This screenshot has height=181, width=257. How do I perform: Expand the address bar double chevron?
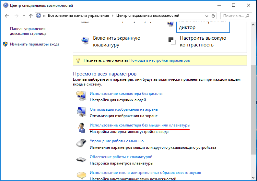click(44, 16)
